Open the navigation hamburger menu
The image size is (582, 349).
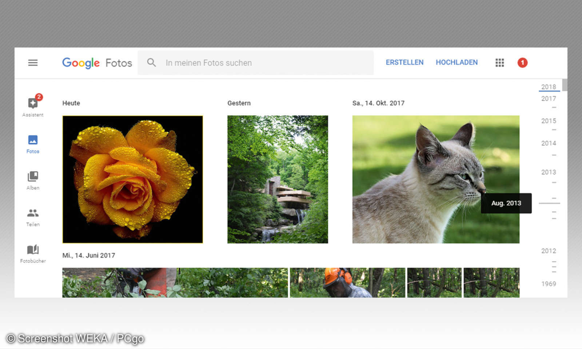point(33,63)
